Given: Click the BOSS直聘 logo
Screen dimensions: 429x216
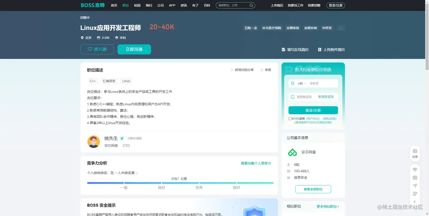Looking at the screenshot, I should (92, 5).
